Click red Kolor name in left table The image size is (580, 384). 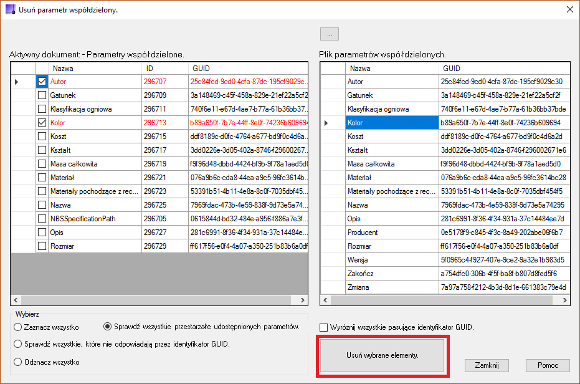[95, 123]
